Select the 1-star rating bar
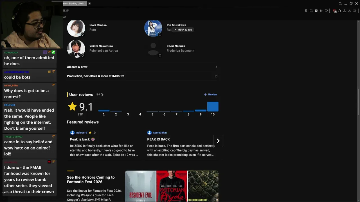The image size is (360, 202). coord(104,111)
